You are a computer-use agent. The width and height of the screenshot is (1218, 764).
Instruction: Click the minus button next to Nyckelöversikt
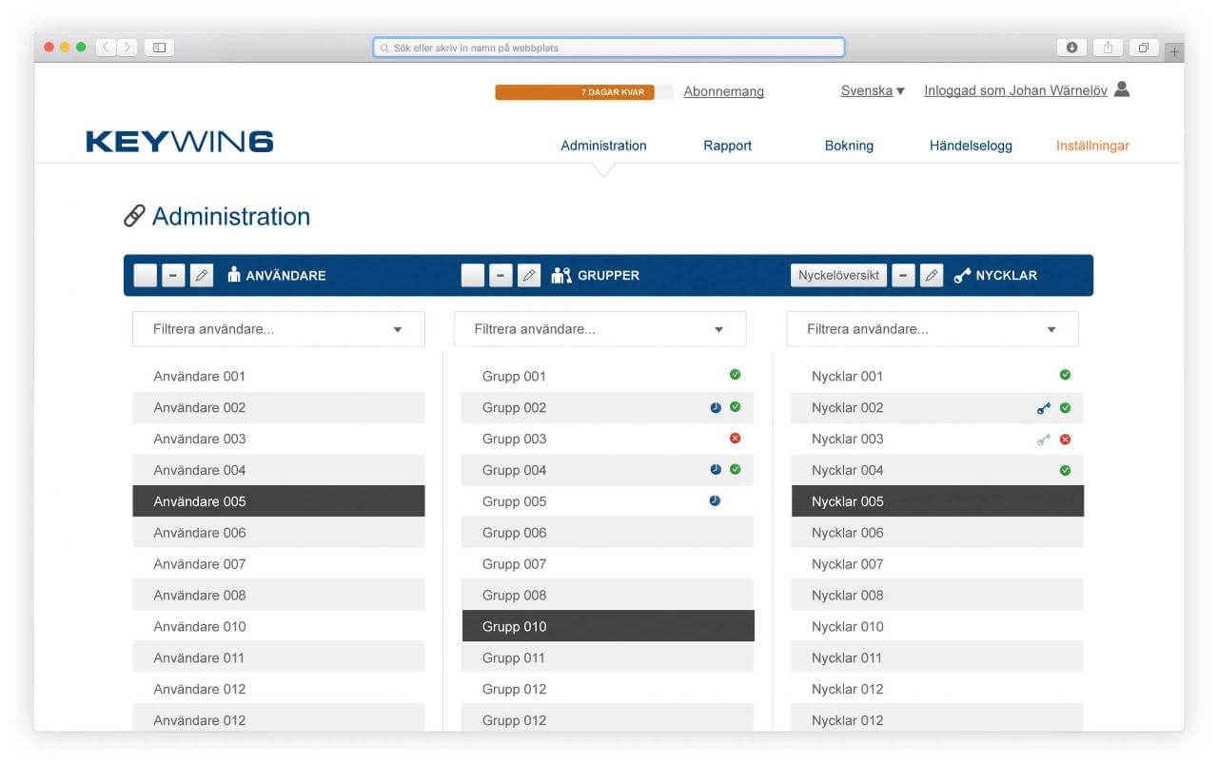click(x=904, y=276)
